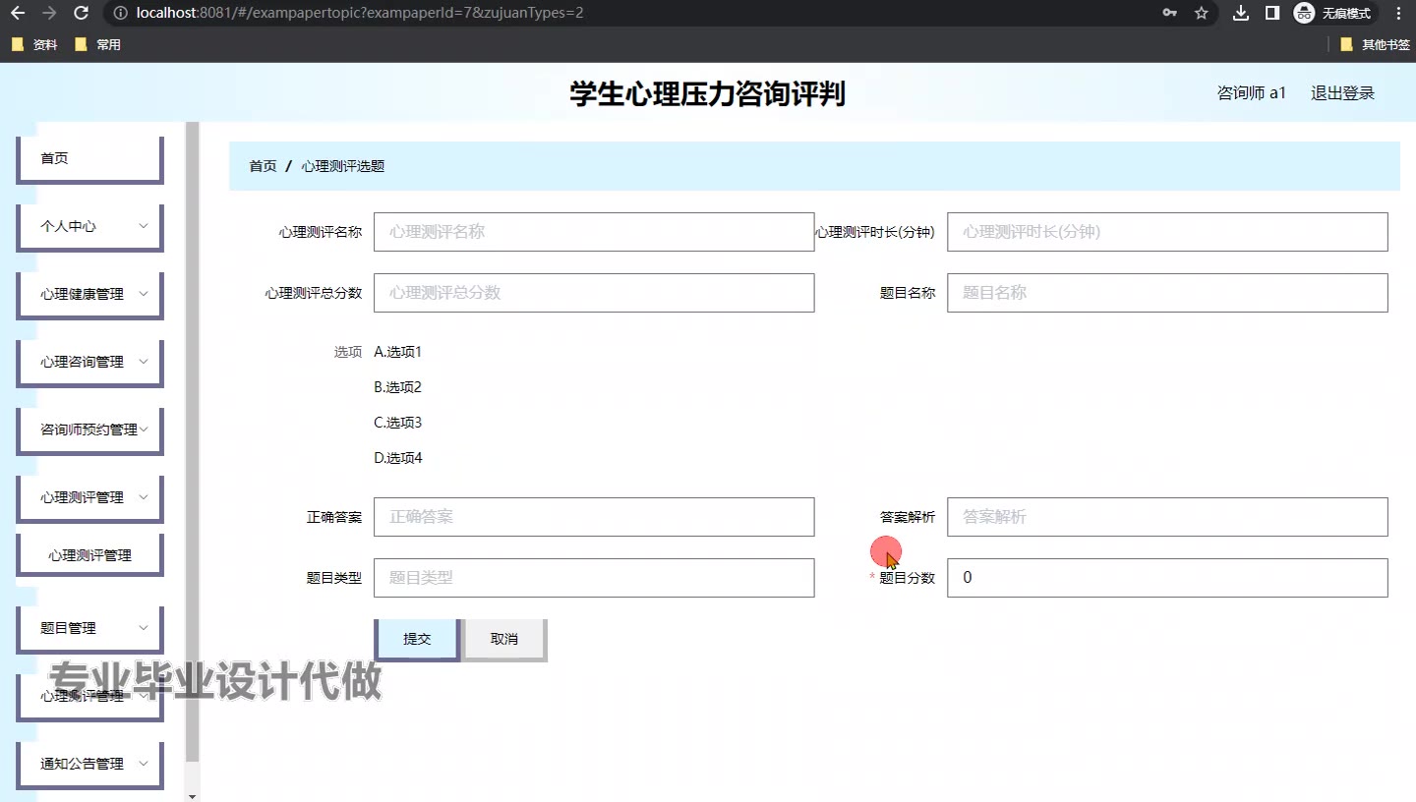
Task: Click the browser back arrow
Action: (18, 13)
